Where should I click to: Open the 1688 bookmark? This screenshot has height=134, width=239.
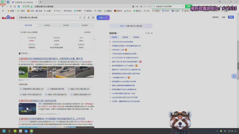(x=31, y=11)
